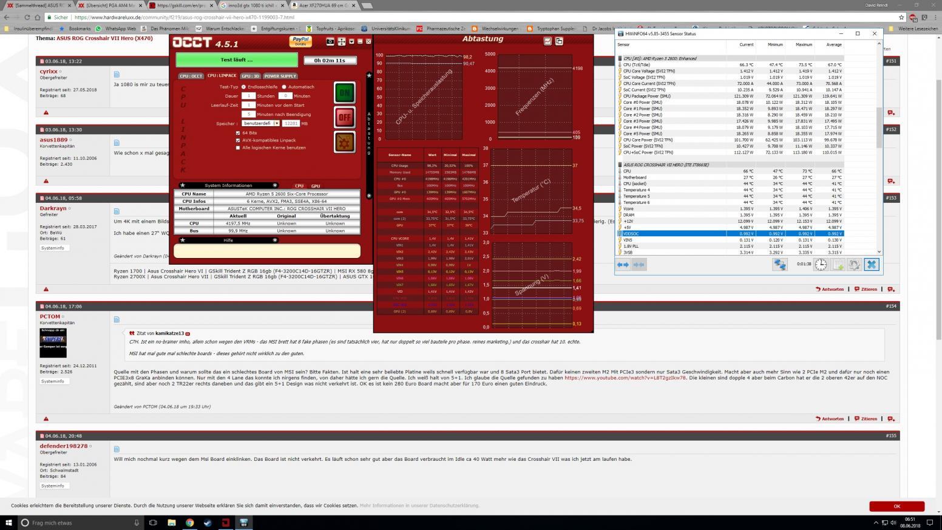Start the test with the green ON button
The image size is (942, 530).
344,92
